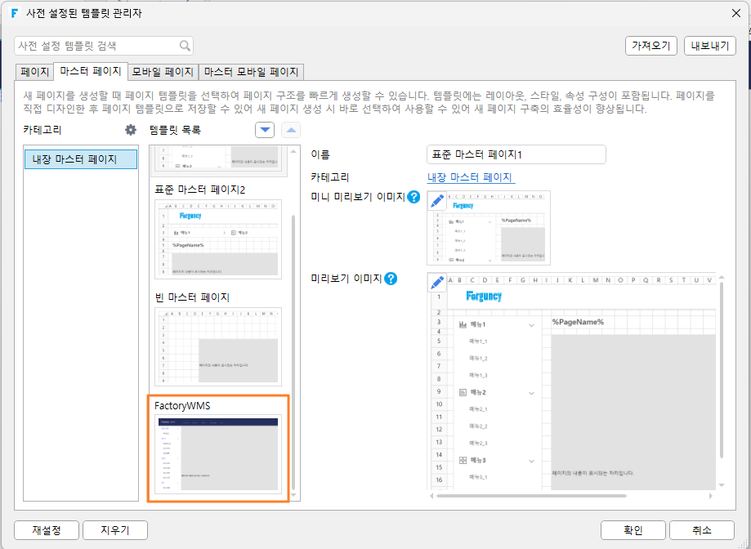Move template down with blue arrow

point(265,130)
